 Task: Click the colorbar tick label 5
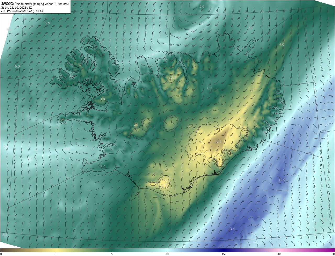coord(112,254)
